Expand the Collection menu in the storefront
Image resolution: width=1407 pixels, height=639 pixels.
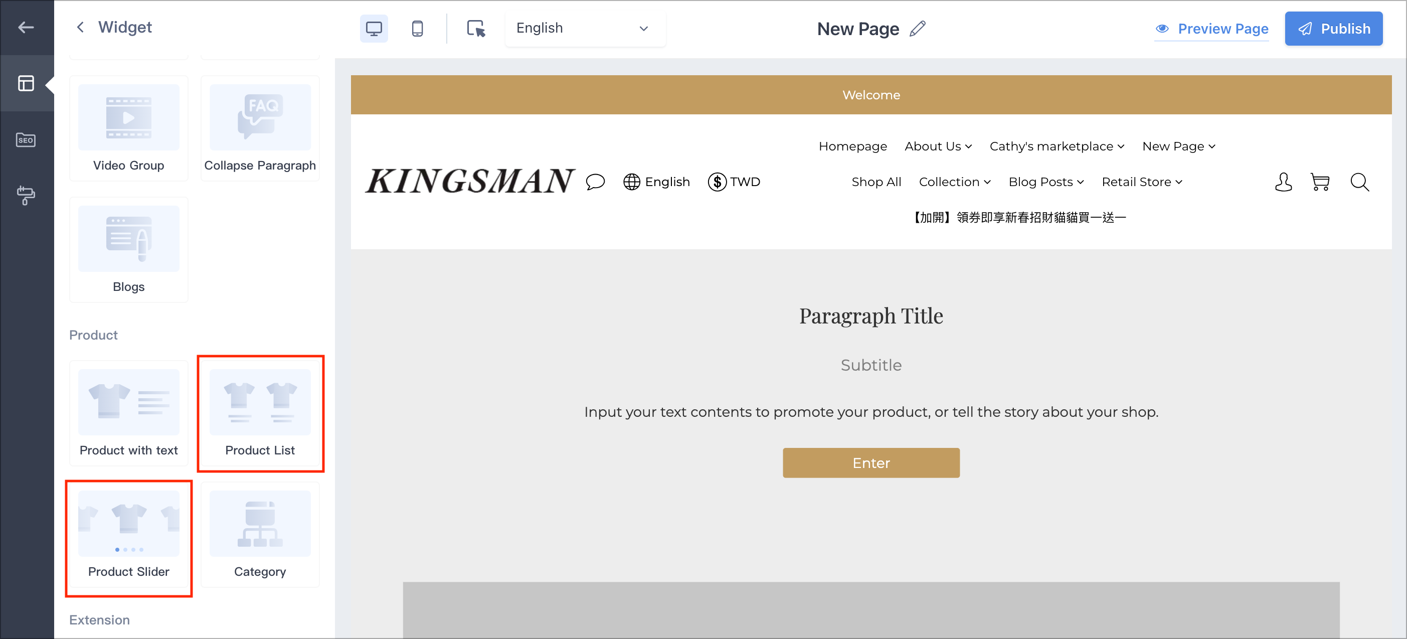tap(955, 182)
